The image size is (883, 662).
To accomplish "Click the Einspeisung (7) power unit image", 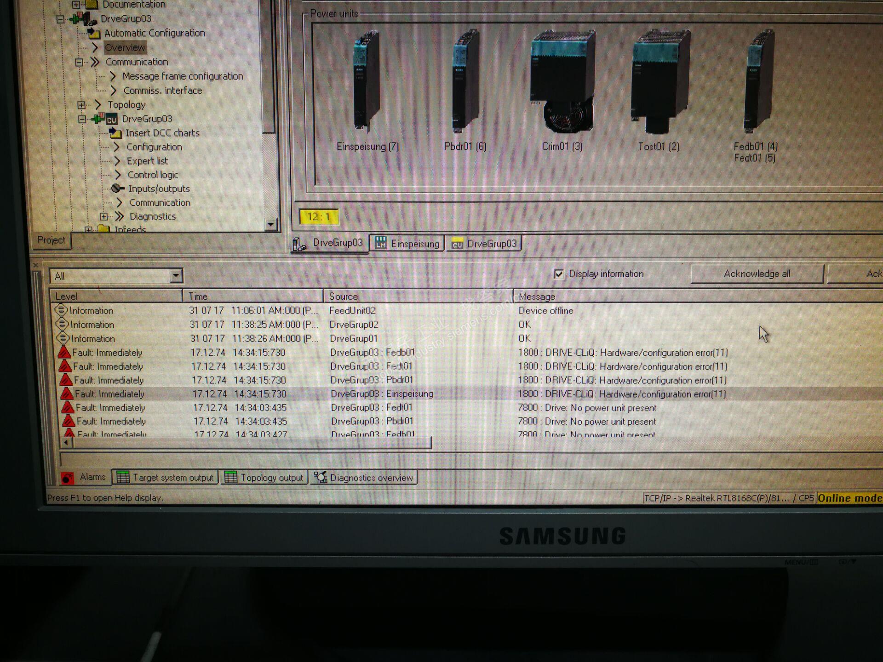I will (x=367, y=81).
